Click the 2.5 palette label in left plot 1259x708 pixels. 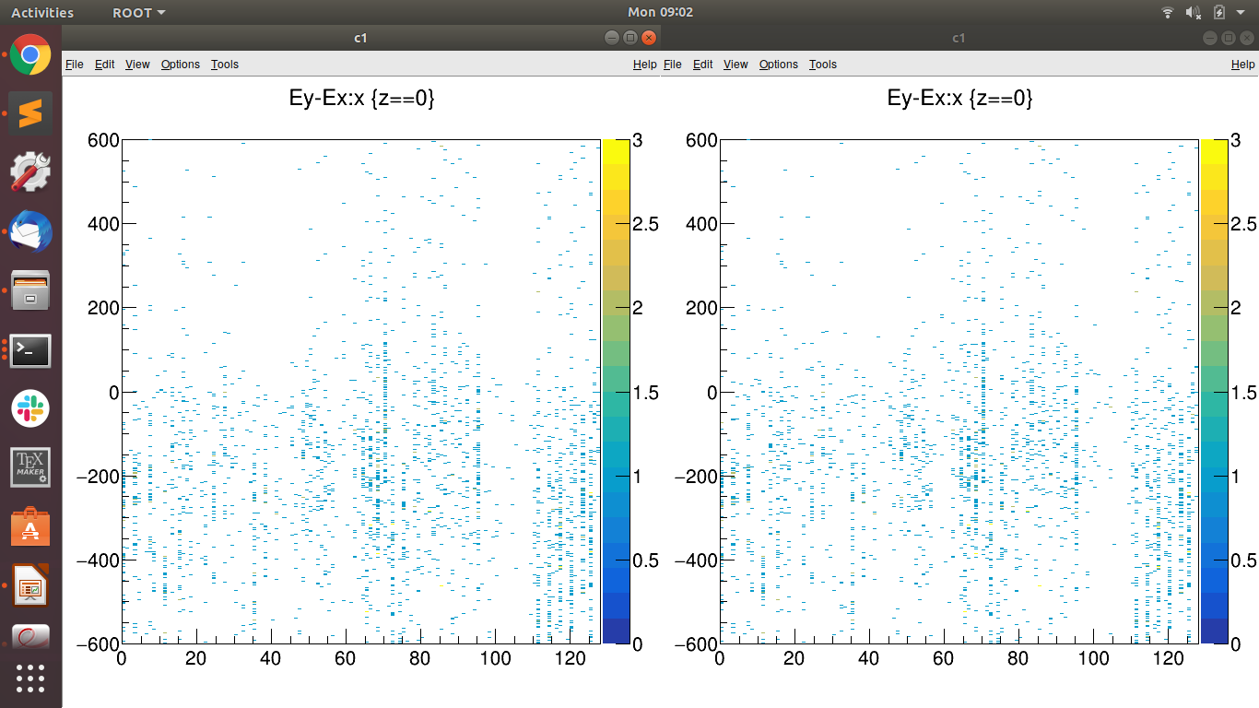645,224
